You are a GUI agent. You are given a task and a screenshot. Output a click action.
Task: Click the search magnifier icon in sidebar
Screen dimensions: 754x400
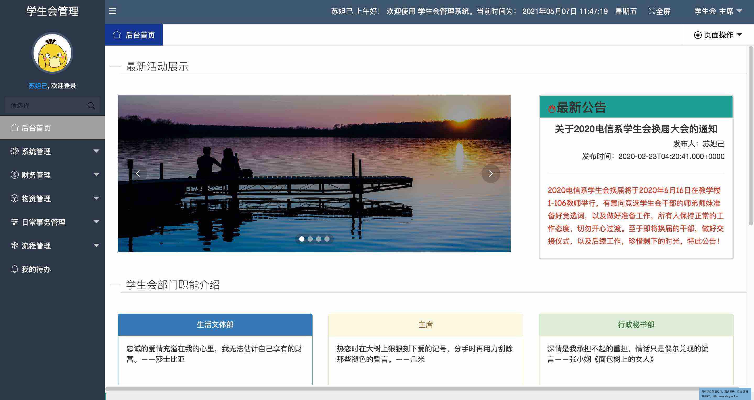pos(91,105)
